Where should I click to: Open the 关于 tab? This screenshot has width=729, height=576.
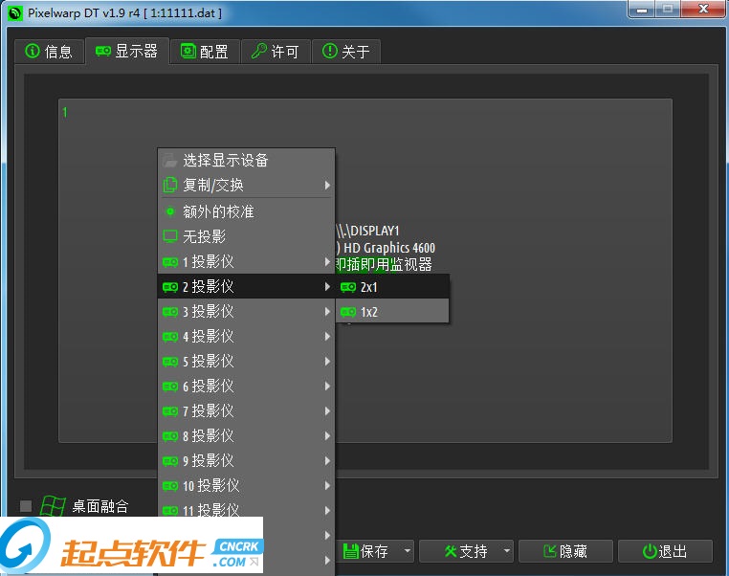pos(346,51)
